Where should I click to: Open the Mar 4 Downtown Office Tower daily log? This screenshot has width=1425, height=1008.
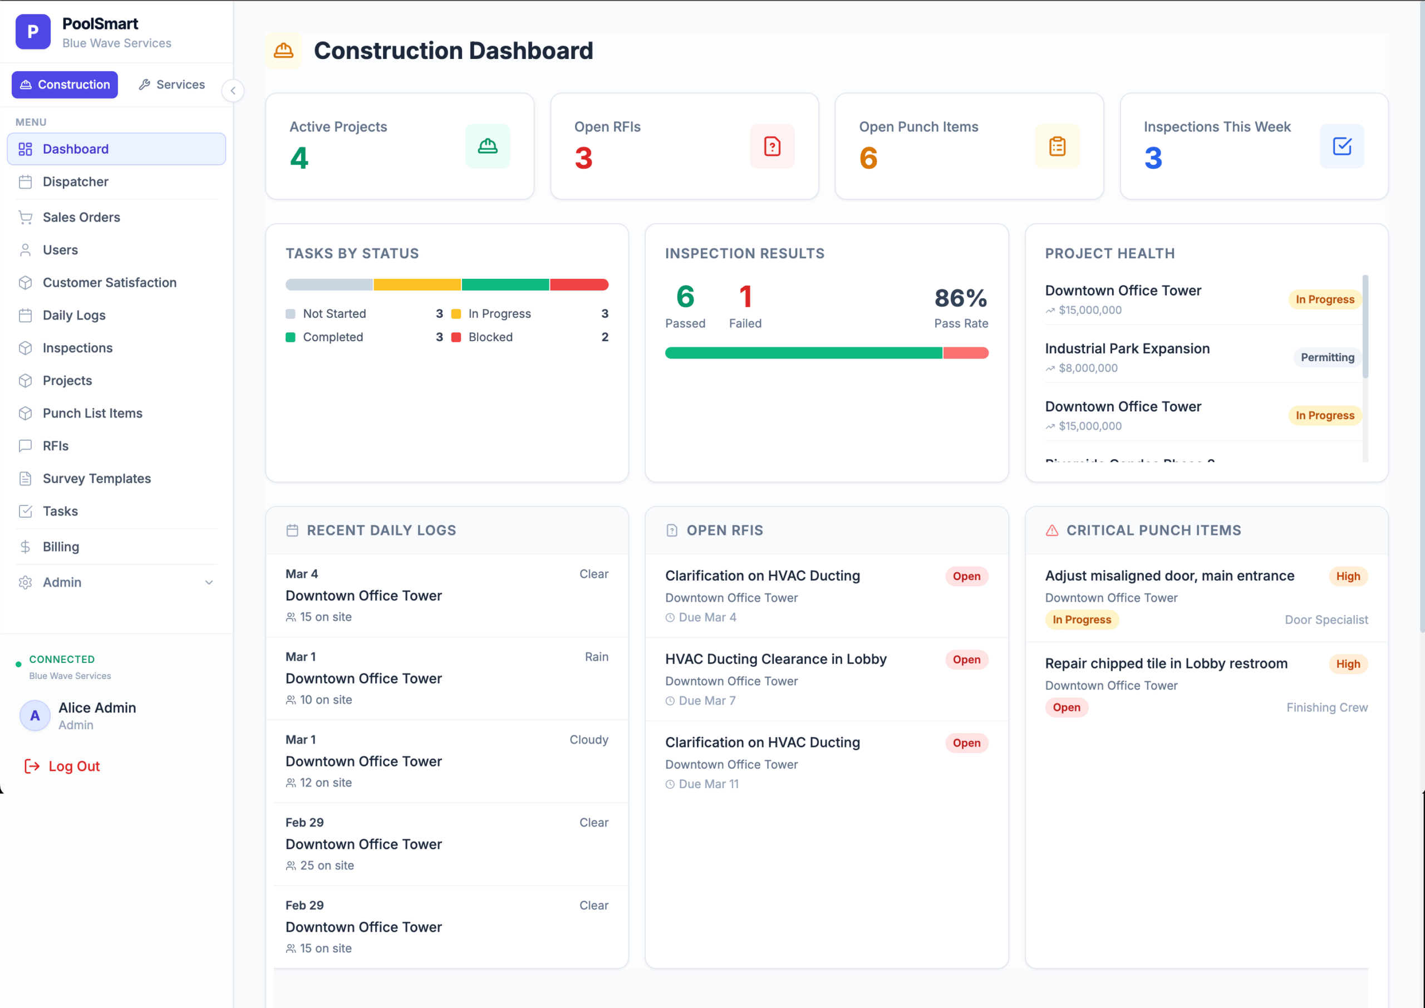pos(447,595)
